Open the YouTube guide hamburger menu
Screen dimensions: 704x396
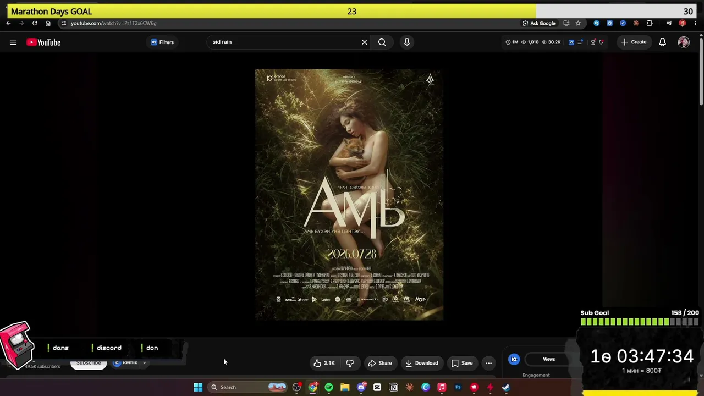point(13,42)
